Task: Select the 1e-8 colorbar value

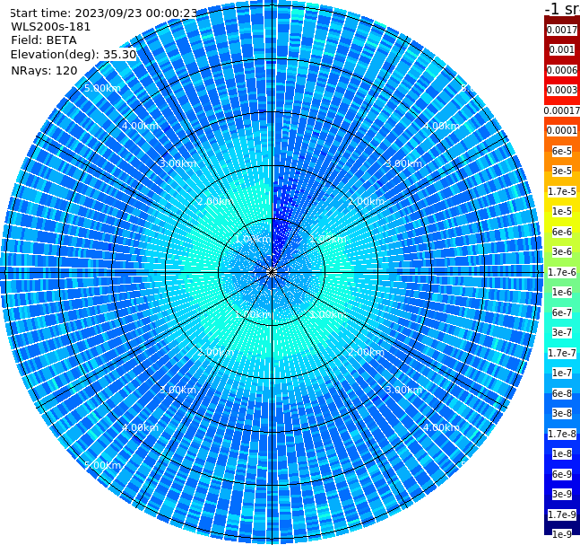Action: click(x=562, y=453)
